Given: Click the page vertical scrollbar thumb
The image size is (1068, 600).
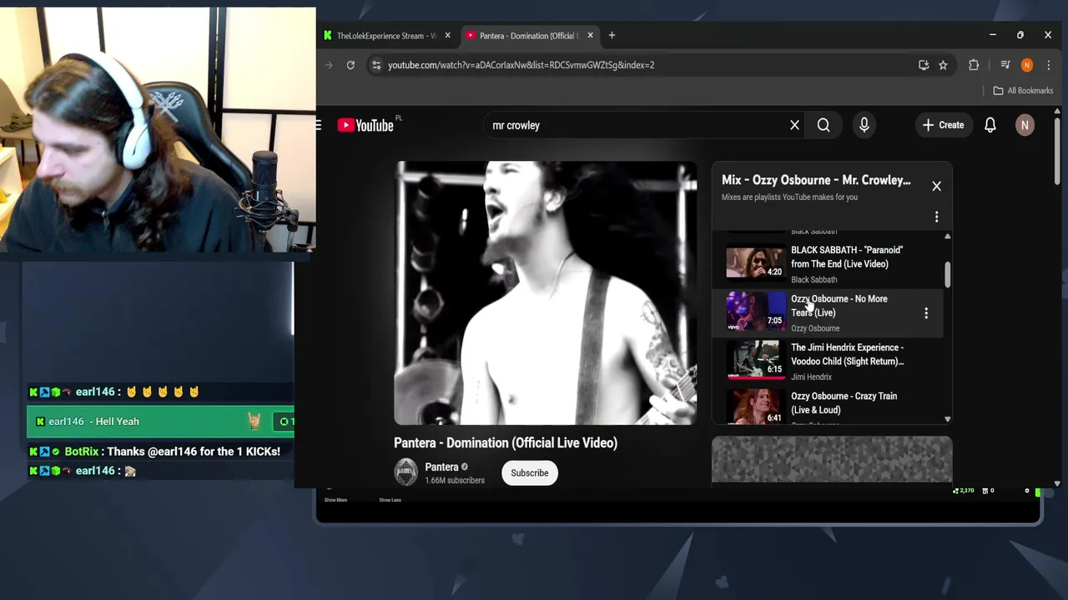Looking at the screenshot, I should (1057, 152).
